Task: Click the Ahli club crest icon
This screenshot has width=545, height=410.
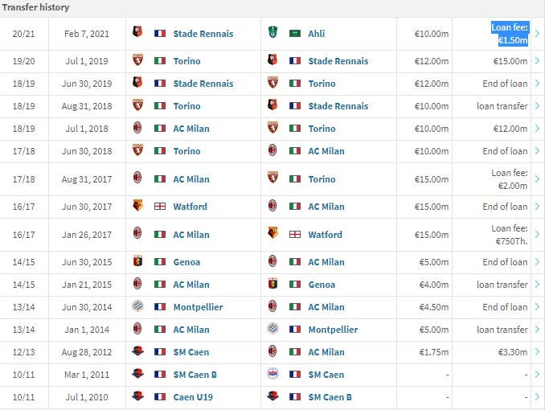Action: (272, 32)
